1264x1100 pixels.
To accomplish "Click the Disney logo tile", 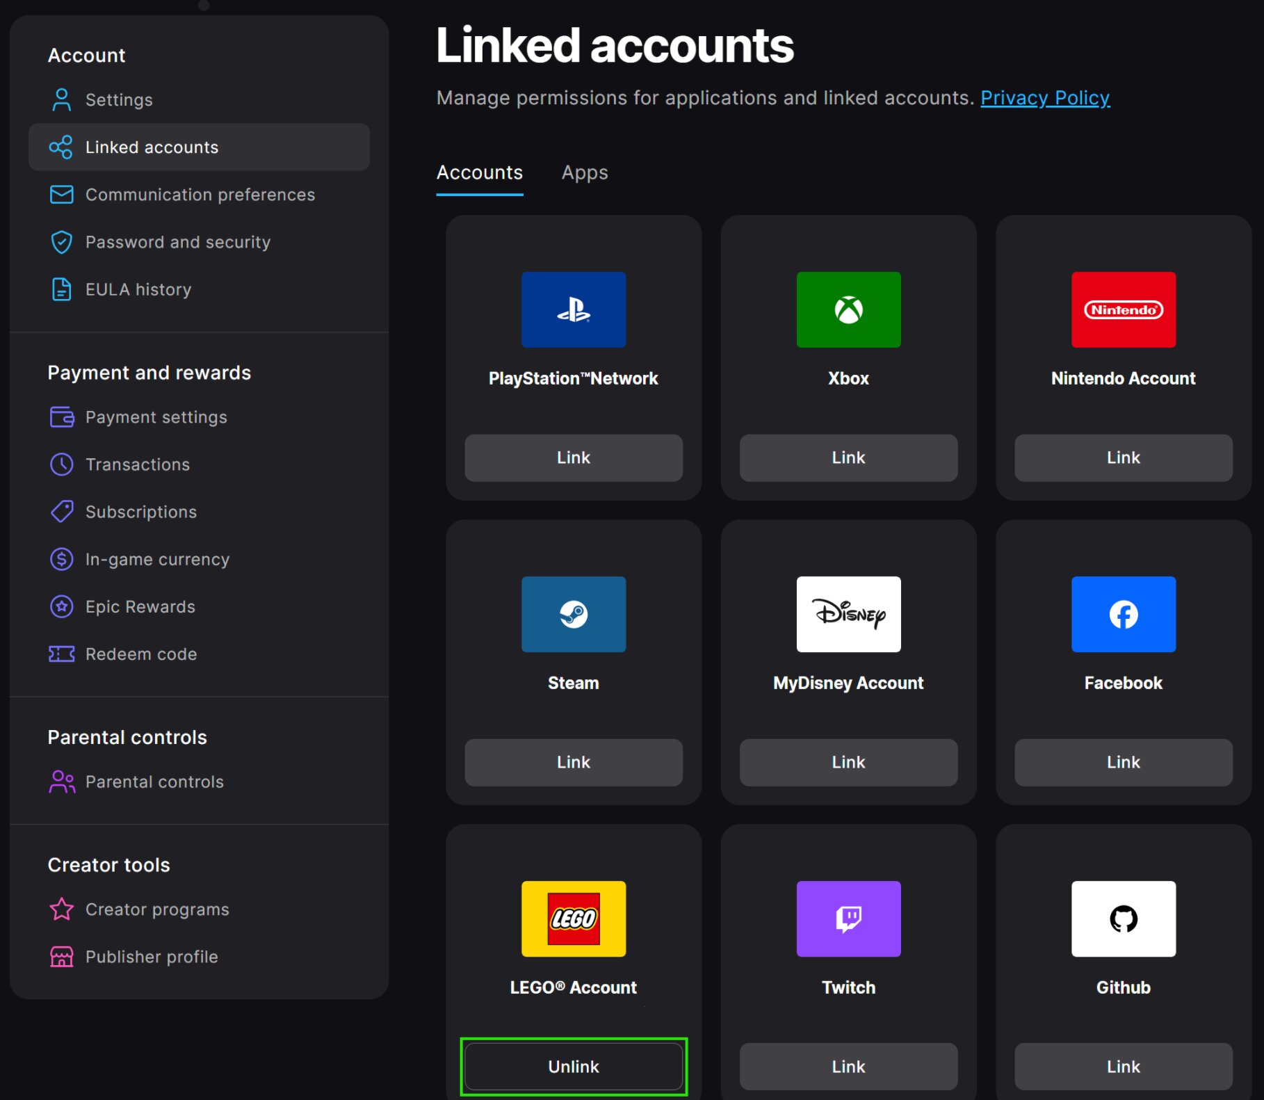I will [848, 614].
